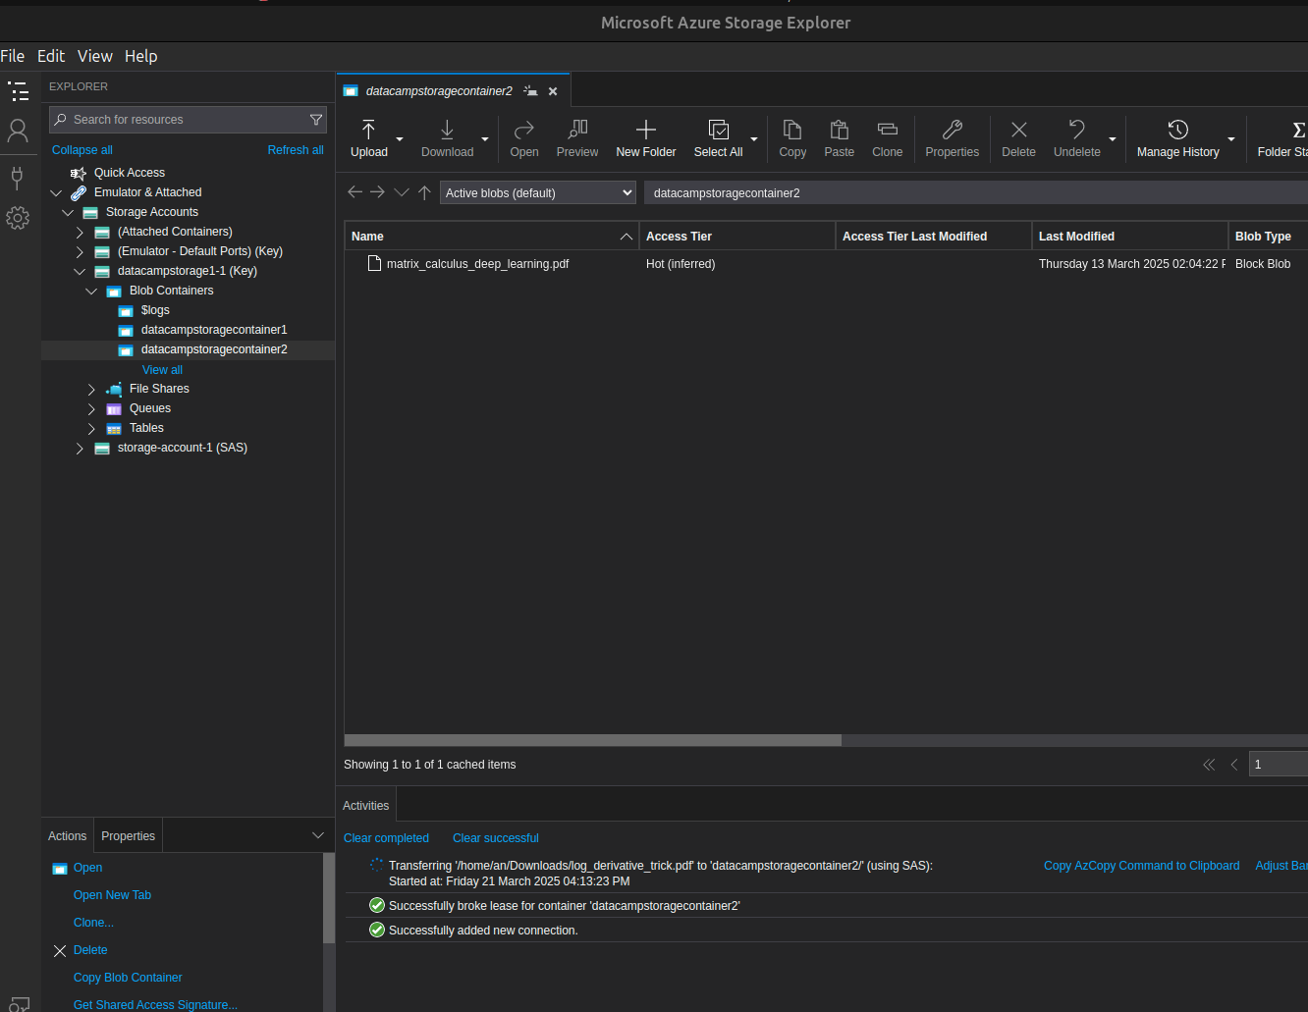The image size is (1308, 1012).
Task: Go up one level with the up arrow
Action: coord(424,192)
